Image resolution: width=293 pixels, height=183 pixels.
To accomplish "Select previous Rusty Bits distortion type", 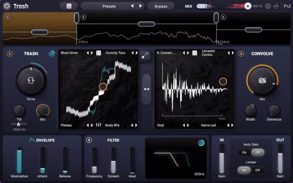I will tap(132, 125).
